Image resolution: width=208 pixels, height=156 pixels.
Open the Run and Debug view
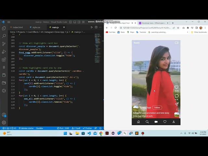(x=4, y=52)
